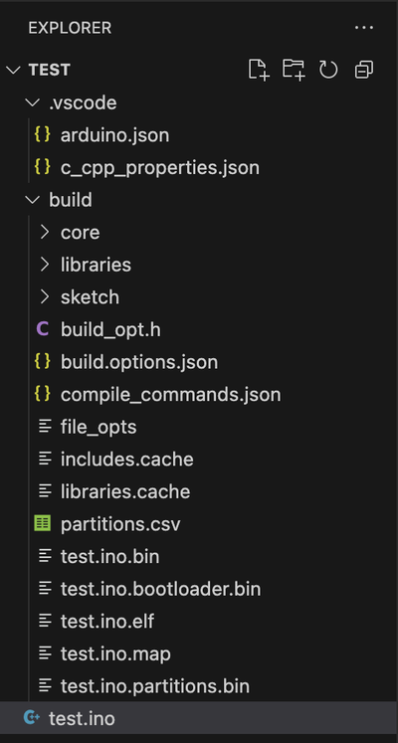The image size is (398, 743).
Task: Select the test.ino.bootloader.bin file
Action: 199,589
